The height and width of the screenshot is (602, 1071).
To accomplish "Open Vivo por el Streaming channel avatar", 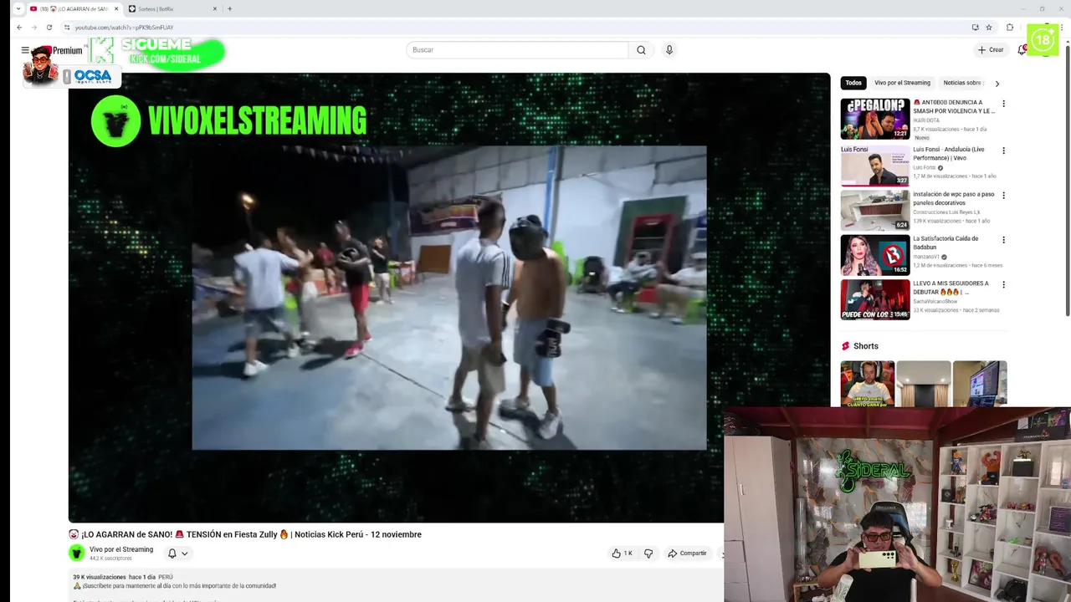I will (x=77, y=553).
